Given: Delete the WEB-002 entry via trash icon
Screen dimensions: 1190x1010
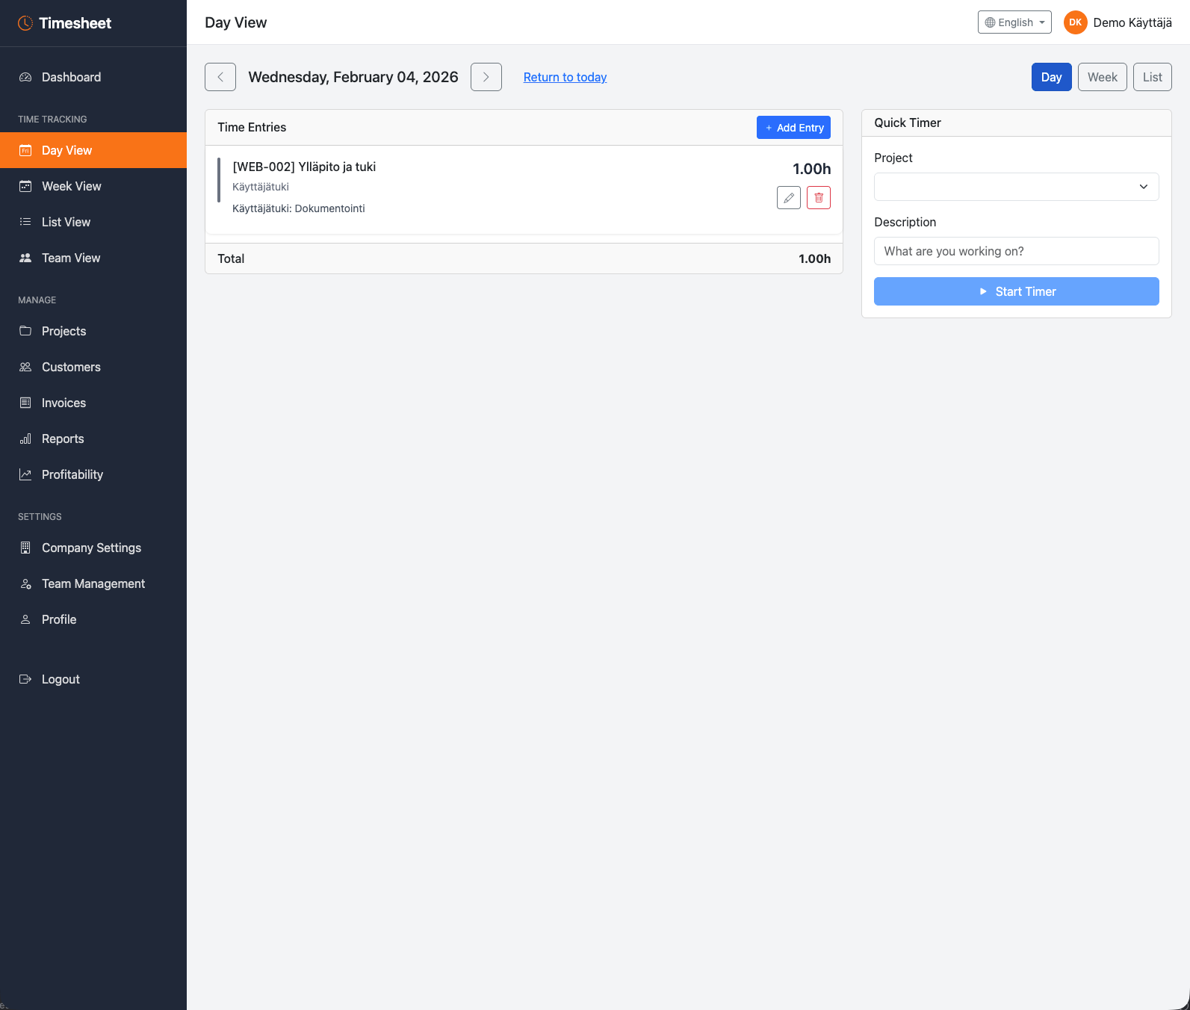Looking at the screenshot, I should (x=818, y=198).
